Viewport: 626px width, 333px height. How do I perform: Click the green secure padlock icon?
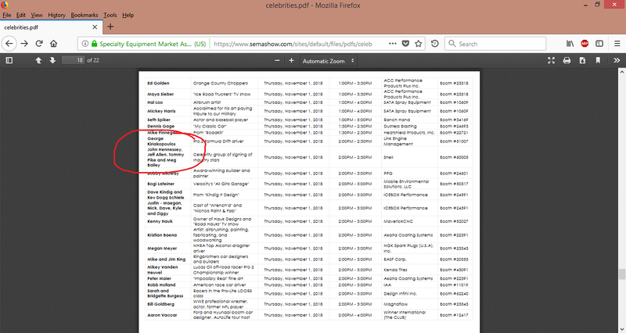tap(94, 44)
